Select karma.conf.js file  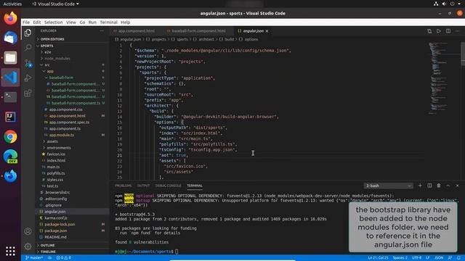click(x=56, y=217)
